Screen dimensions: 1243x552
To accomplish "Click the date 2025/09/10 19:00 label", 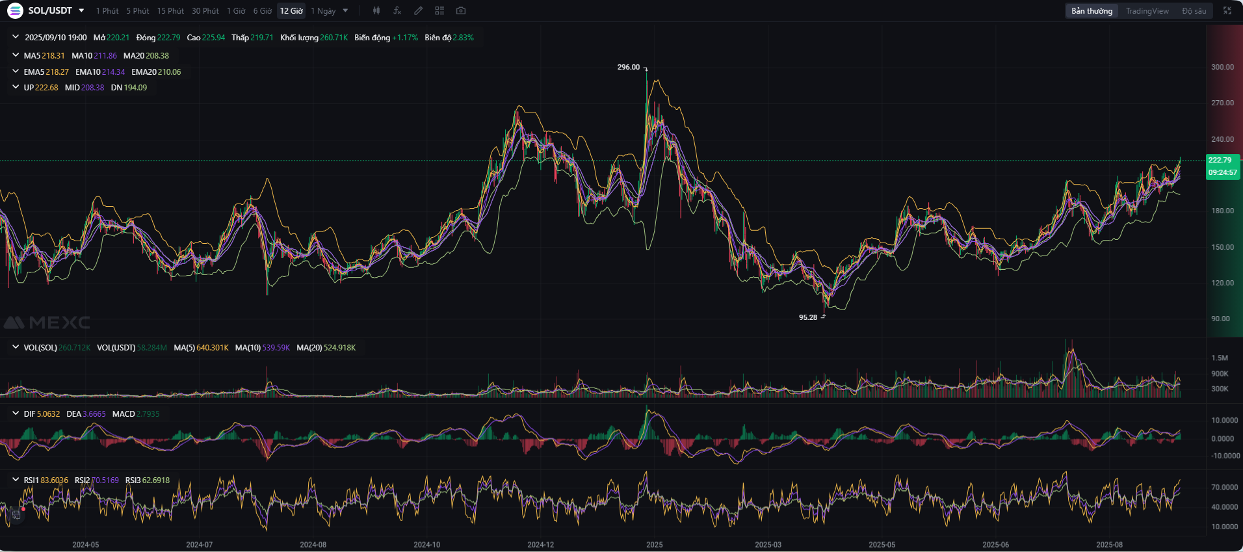I will coord(56,38).
